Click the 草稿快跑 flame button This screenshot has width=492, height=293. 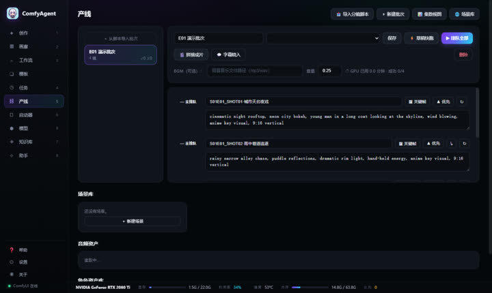pyautogui.click(x=422, y=38)
